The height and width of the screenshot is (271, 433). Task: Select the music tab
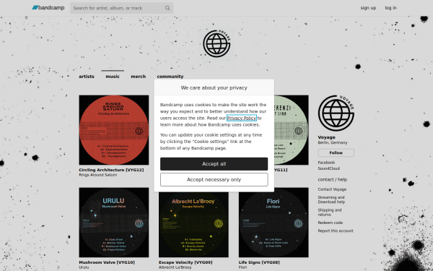113,77
